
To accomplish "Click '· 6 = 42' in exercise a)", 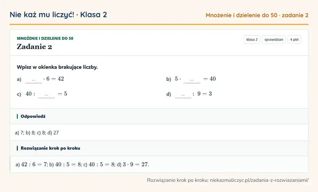I will click(x=53, y=79).
